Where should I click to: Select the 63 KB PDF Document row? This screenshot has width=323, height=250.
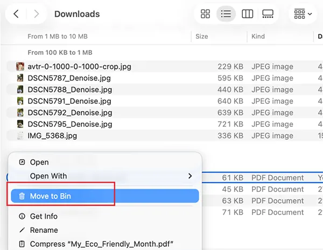tap(262, 201)
